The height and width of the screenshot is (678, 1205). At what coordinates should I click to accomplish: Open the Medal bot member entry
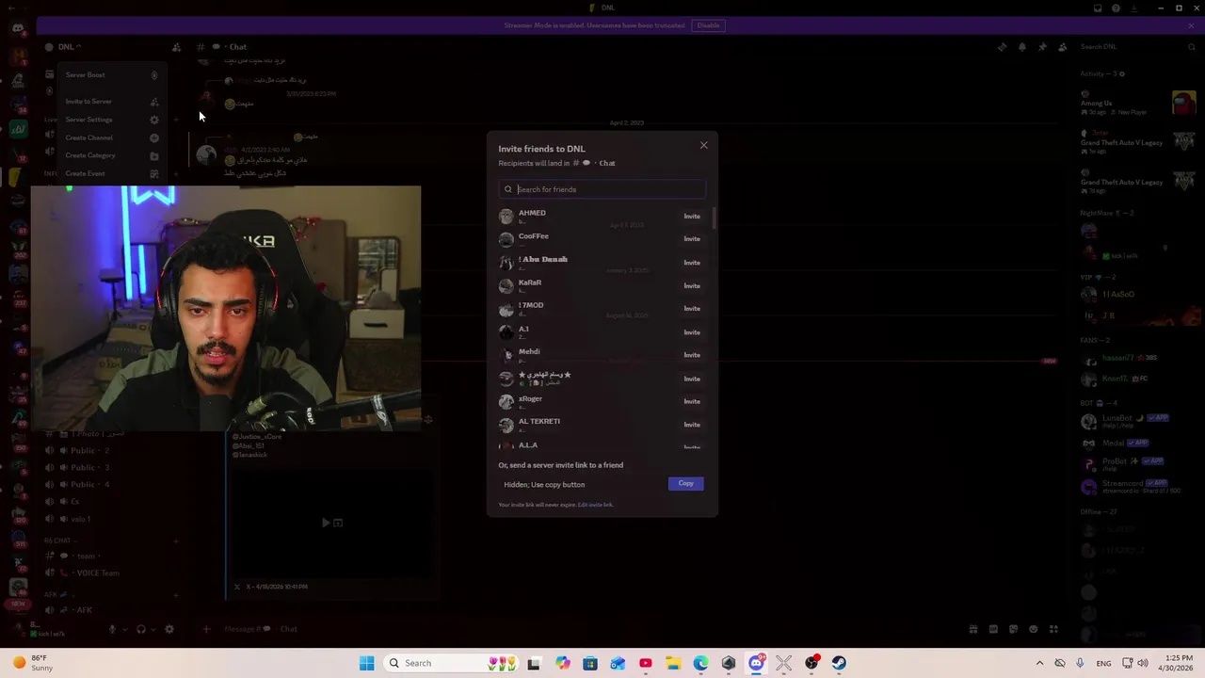[1138, 443]
